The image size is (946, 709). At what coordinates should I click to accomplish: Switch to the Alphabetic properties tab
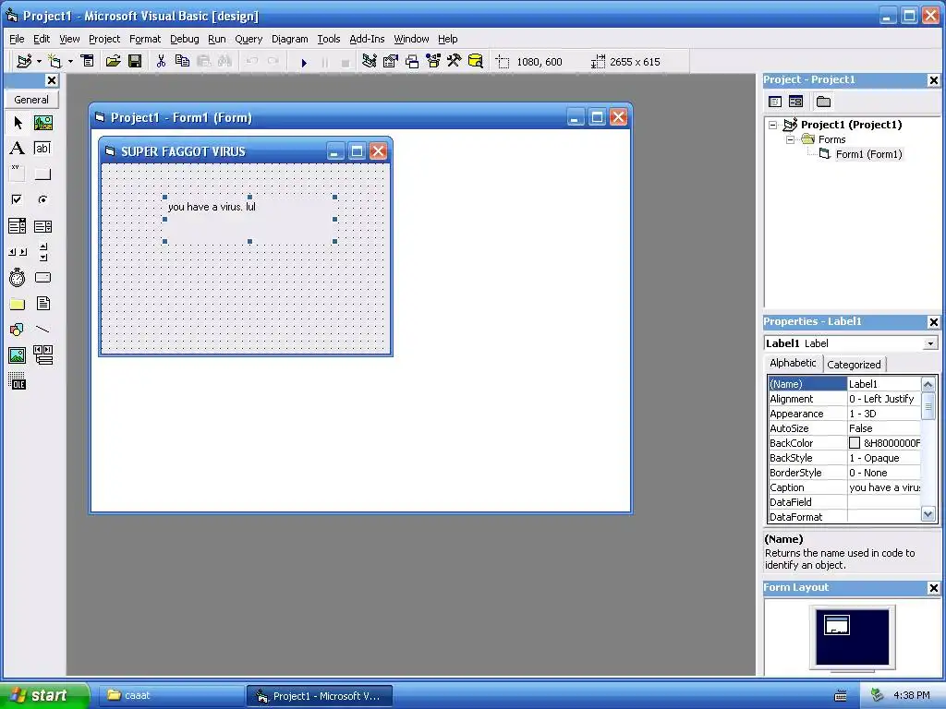(x=793, y=363)
